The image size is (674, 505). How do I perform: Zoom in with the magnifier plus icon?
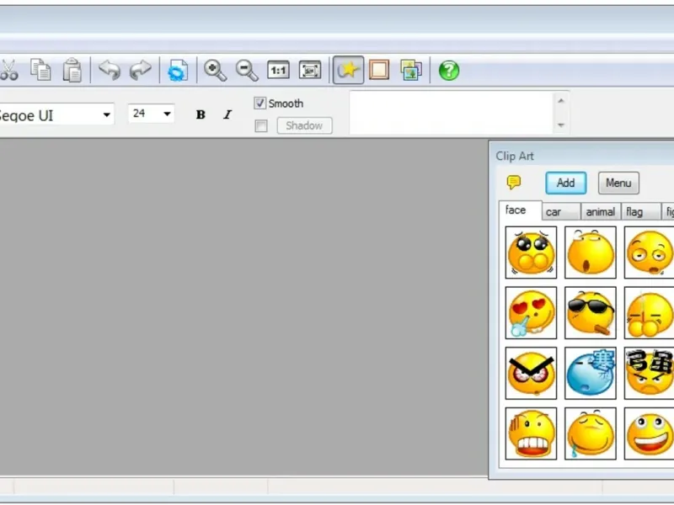click(x=215, y=70)
